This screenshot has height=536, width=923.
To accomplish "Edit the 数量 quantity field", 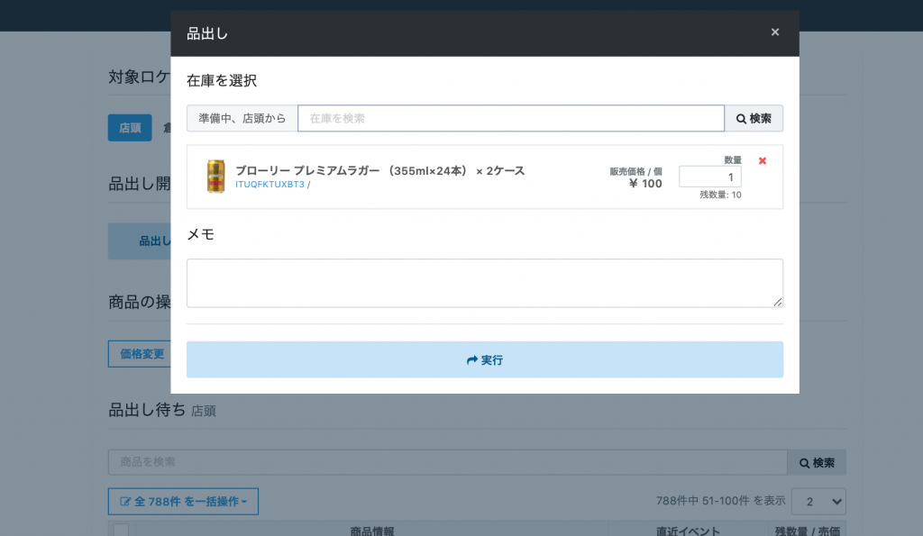I will point(710,177).
